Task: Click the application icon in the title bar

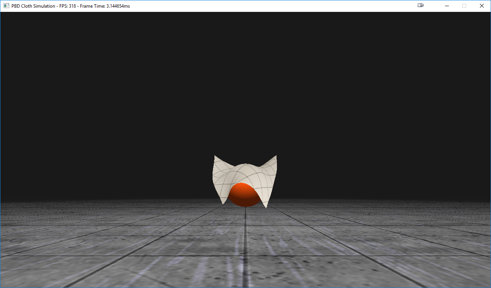Action: [x=6, y=6]
